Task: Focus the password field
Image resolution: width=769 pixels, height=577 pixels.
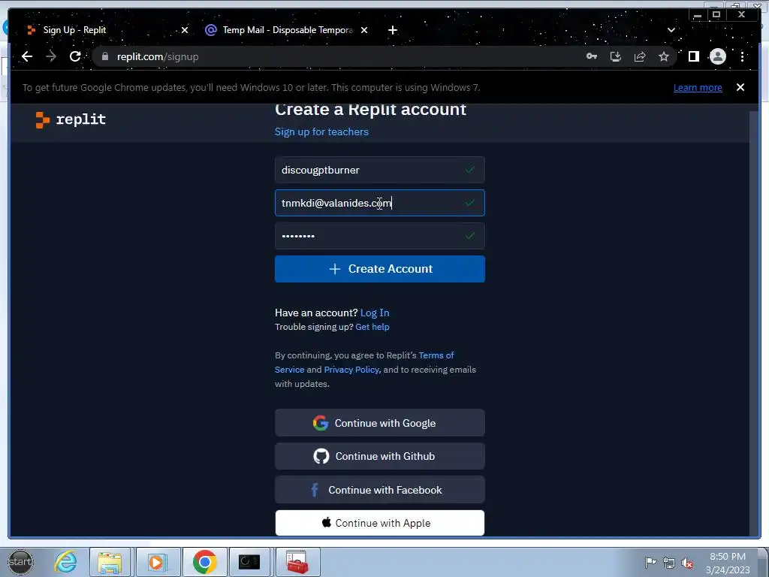Action: click(379, 236)
